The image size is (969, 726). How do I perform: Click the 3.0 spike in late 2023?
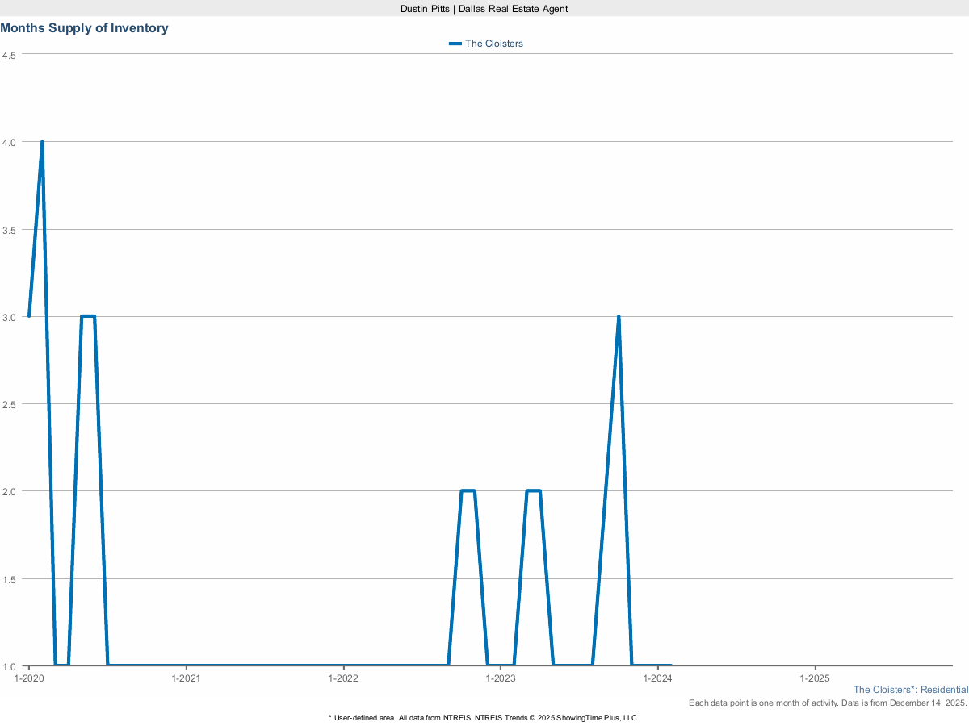[x=619, y=317]
